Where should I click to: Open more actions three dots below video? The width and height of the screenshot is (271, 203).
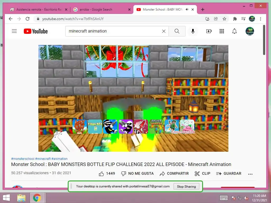click(250, 174)
